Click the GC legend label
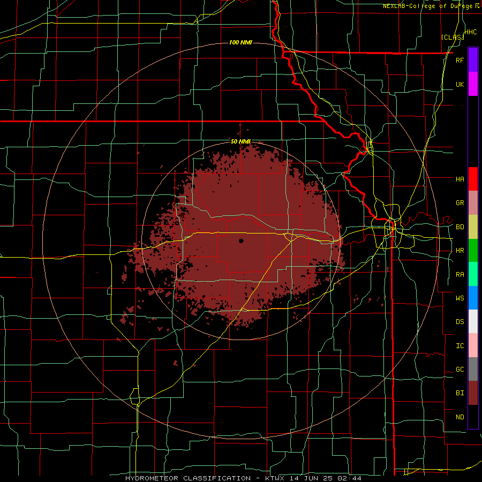 [x=460, y=370]
